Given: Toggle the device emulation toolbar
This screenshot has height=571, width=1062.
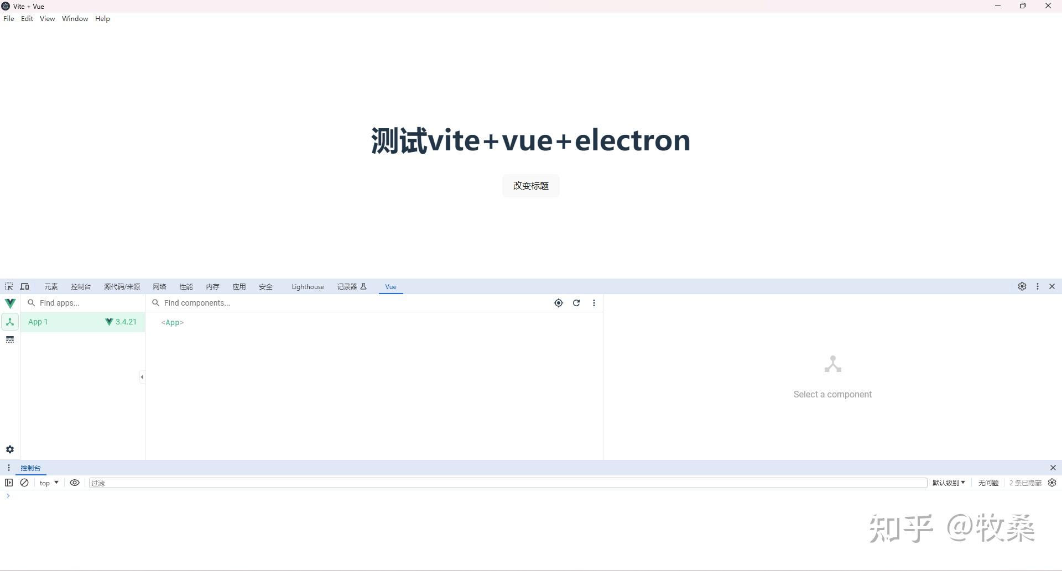Looking at the screenshot, I should point(24,286).
